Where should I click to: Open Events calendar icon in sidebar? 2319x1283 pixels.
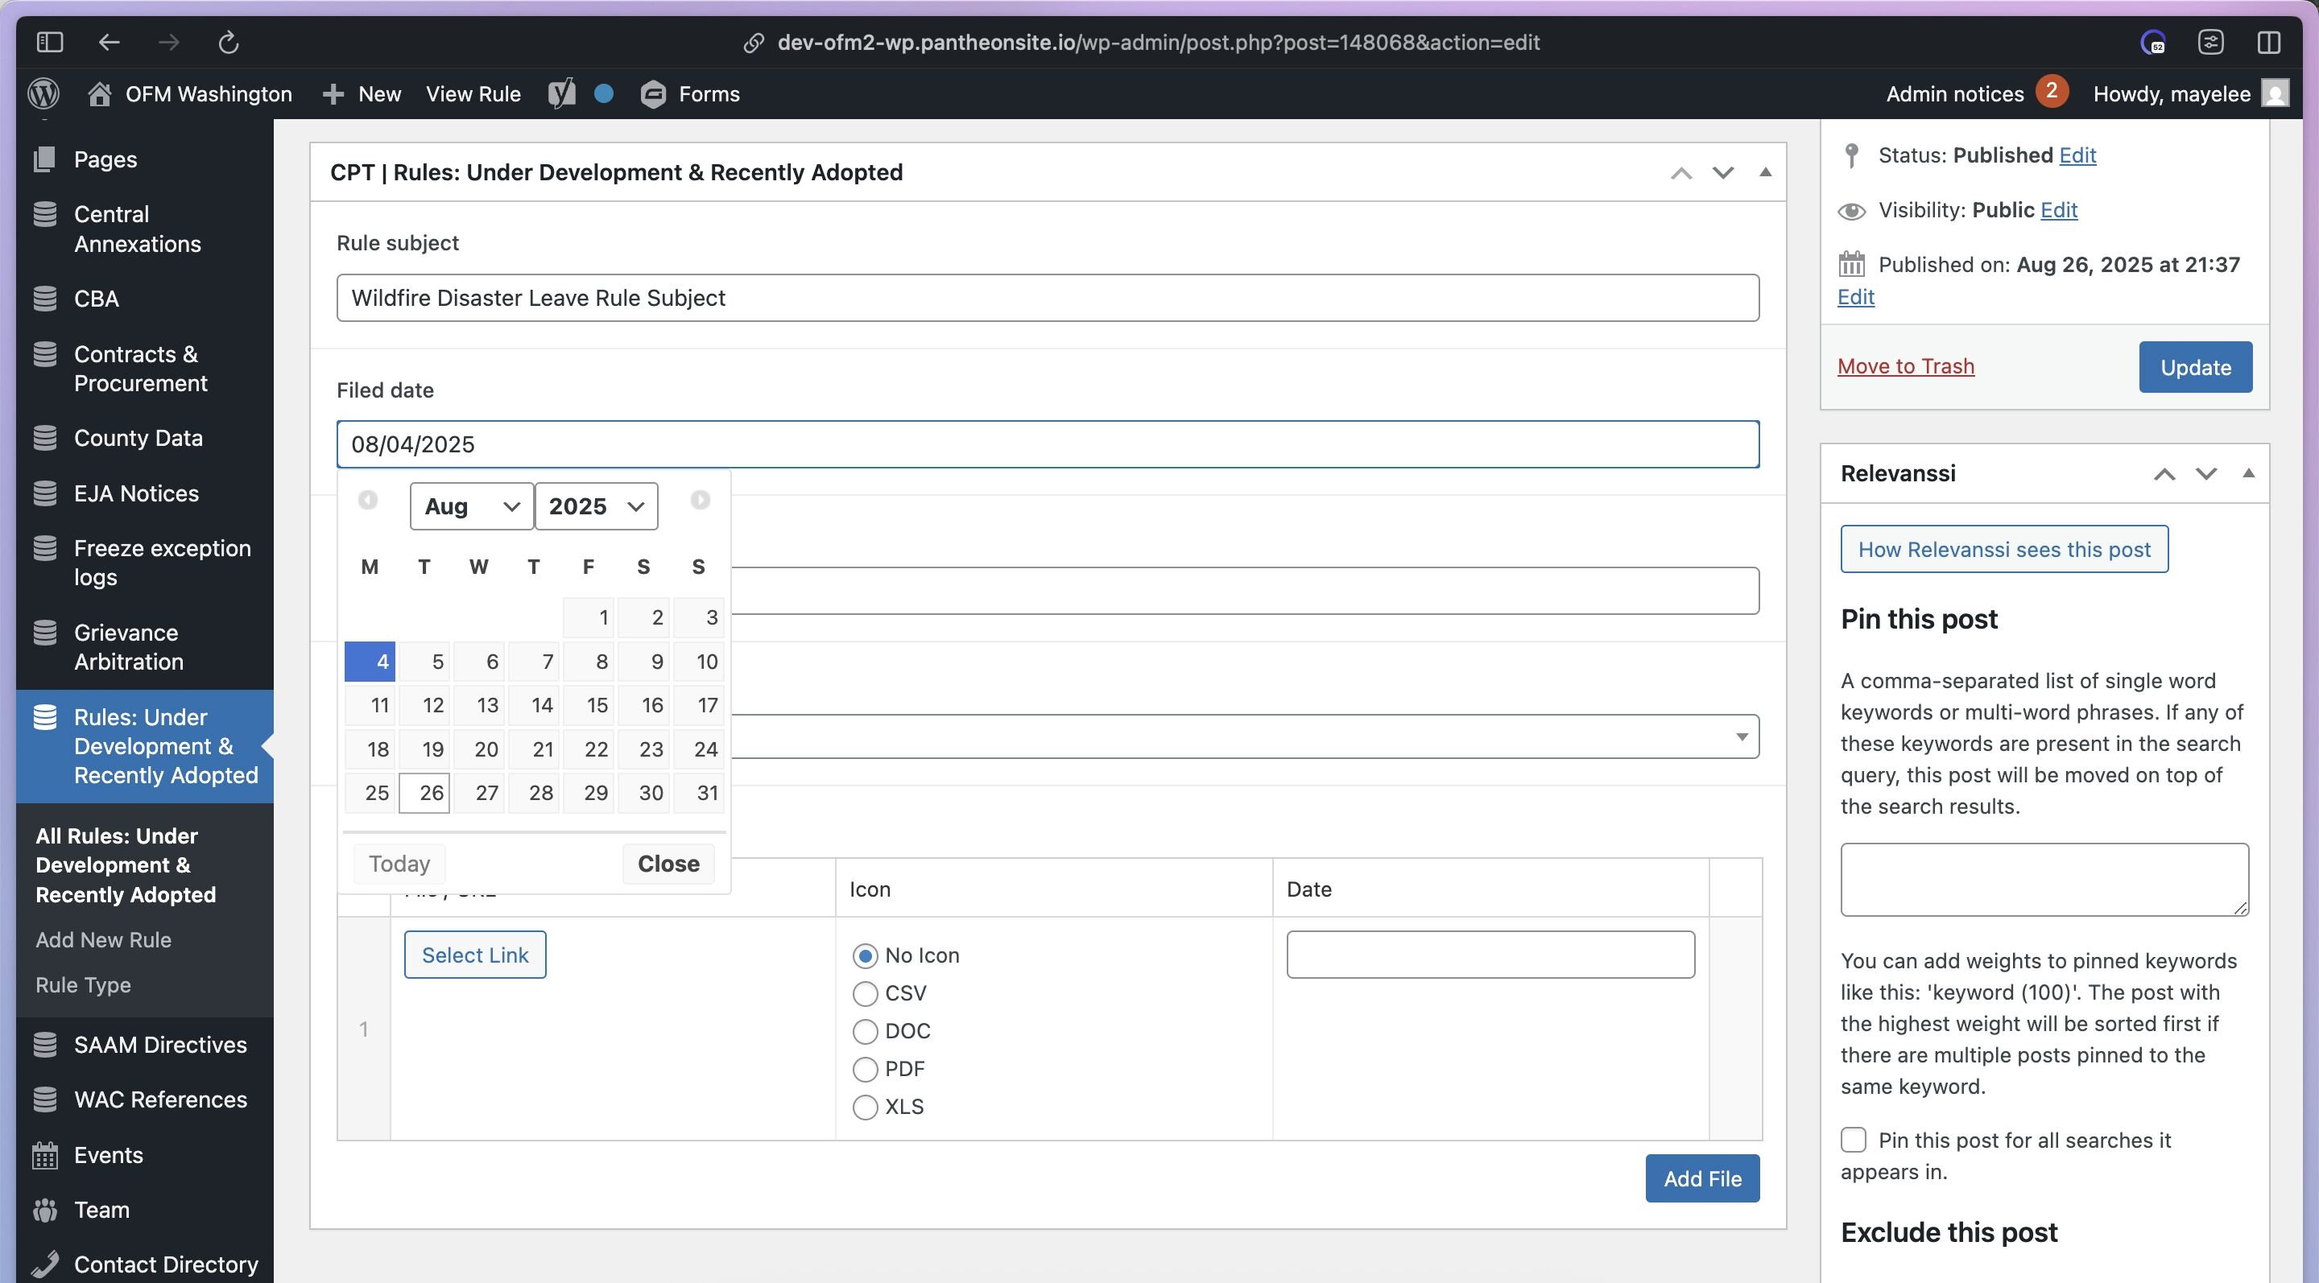coord(45,1154)
